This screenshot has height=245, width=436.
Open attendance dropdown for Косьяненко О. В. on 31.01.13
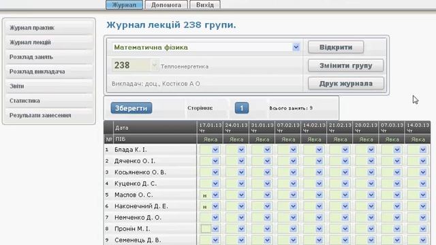[x=267, y=172]
